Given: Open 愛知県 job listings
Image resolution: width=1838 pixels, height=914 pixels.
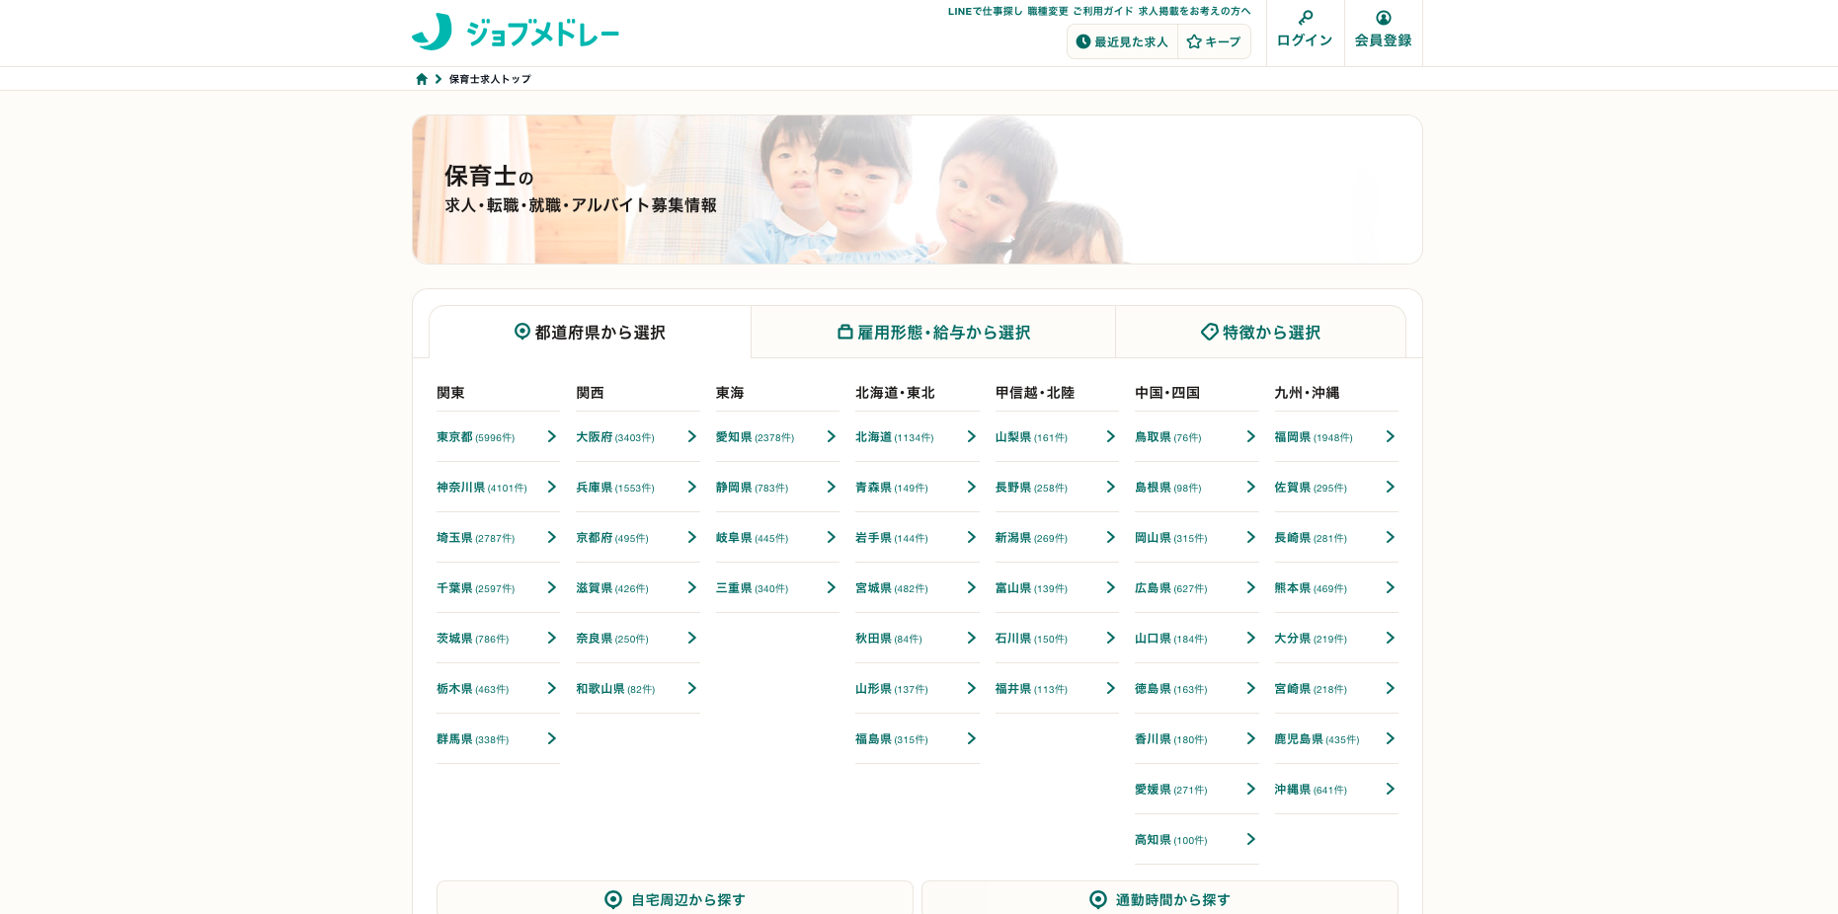Looking at the screenshot, I should pyautogui.click(x=734, y=437).
